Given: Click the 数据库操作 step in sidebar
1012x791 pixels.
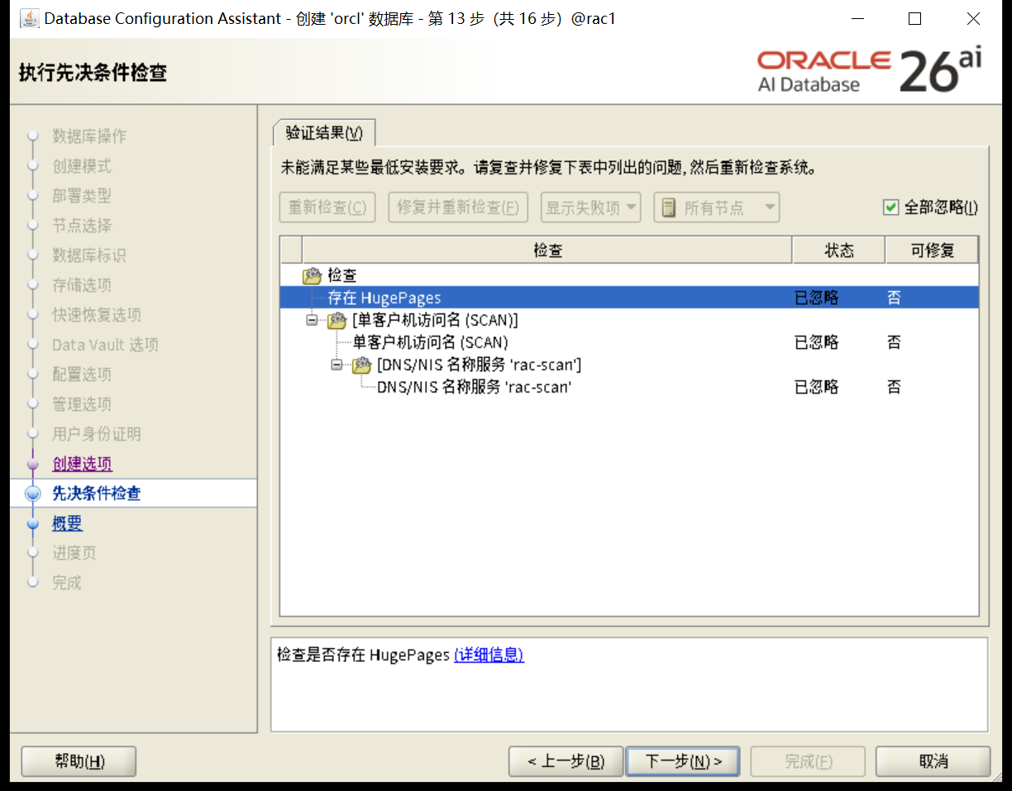Looking at the screenshot, I should coord(89,136).
